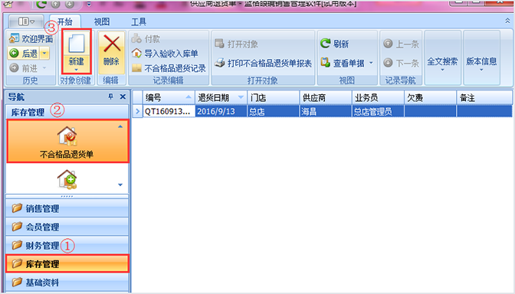Open the 基础资料 navigation group
This screenshot has height=294, width=515.
pos(67,283)
